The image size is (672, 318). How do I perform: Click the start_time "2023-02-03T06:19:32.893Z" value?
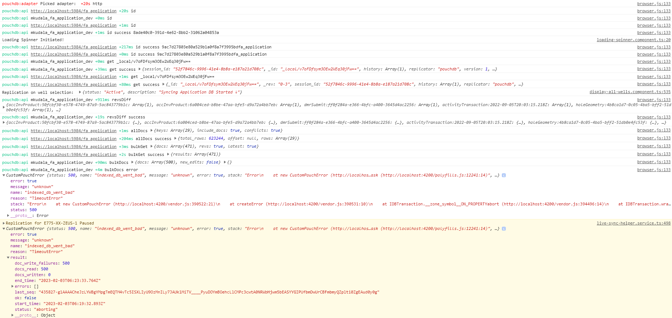coord(74,304)
